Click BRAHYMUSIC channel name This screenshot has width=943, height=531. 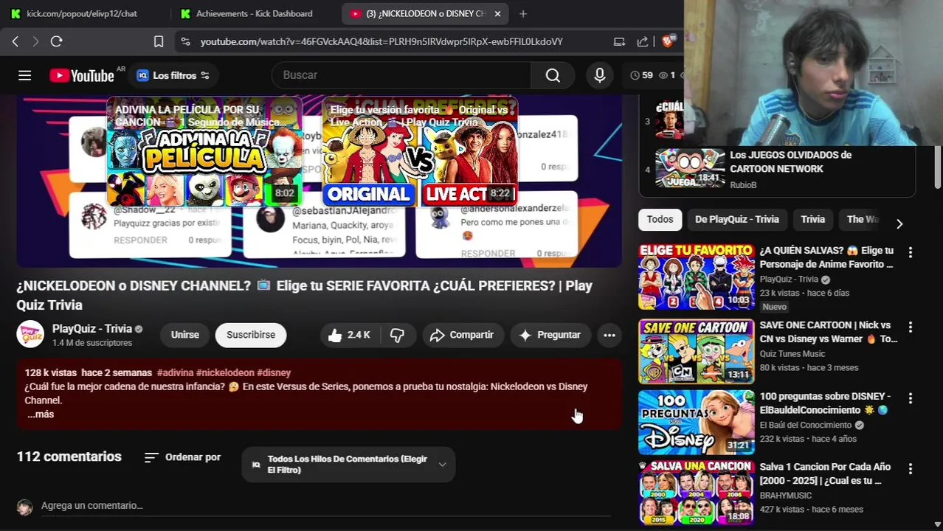click(785, 496)
